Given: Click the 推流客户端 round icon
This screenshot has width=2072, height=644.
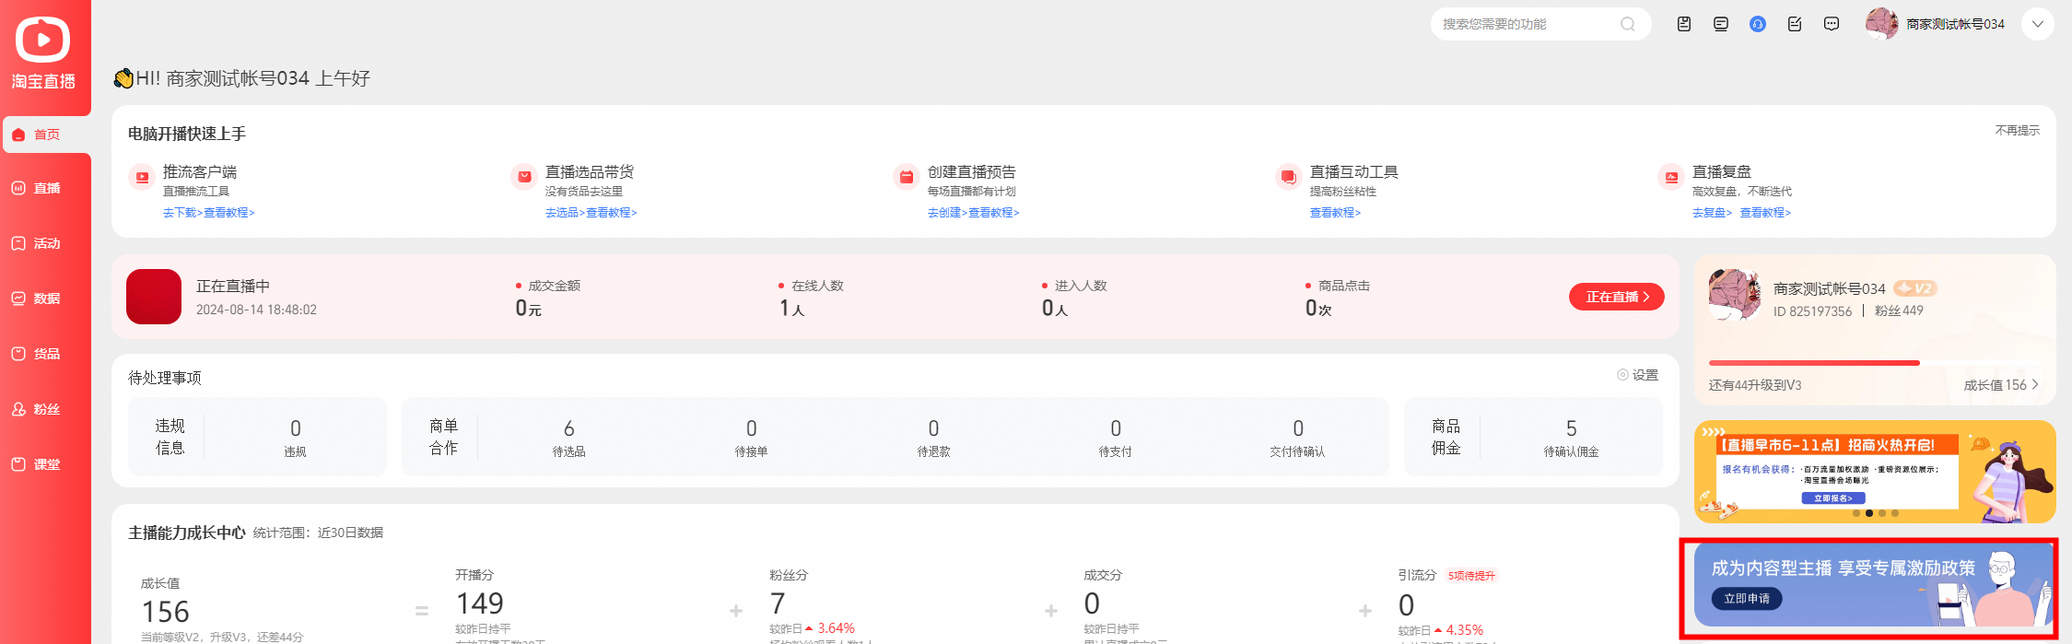Looking at the screenshot, I should 142,177.
